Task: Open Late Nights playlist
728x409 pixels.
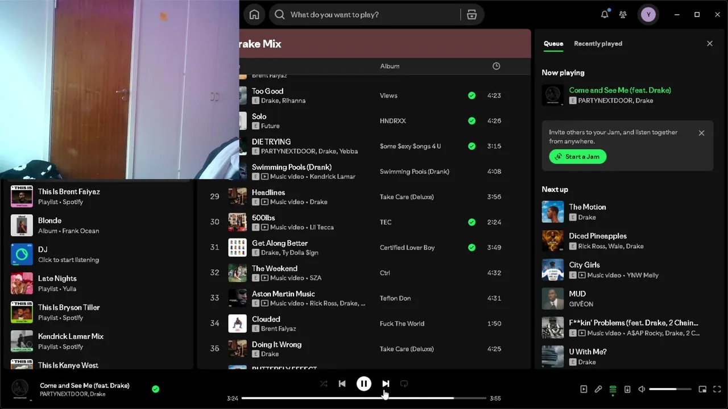Action: pos(98,283)
